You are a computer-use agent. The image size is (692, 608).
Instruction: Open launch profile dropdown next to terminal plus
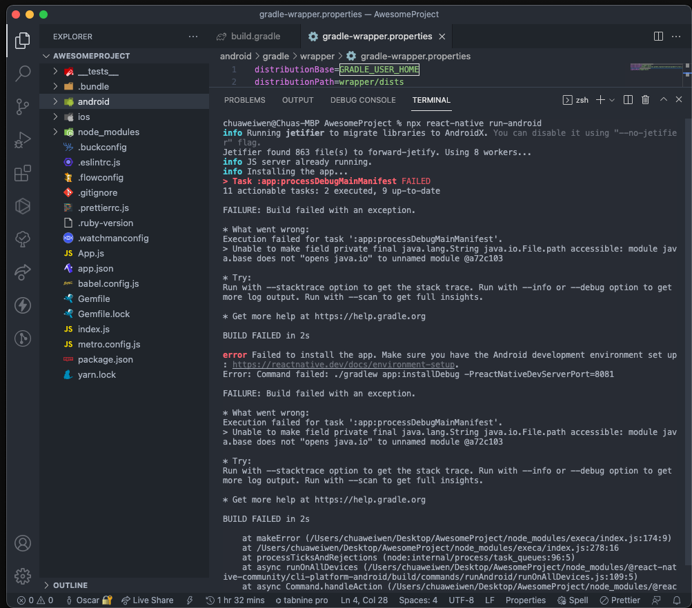tap(612, 100)
